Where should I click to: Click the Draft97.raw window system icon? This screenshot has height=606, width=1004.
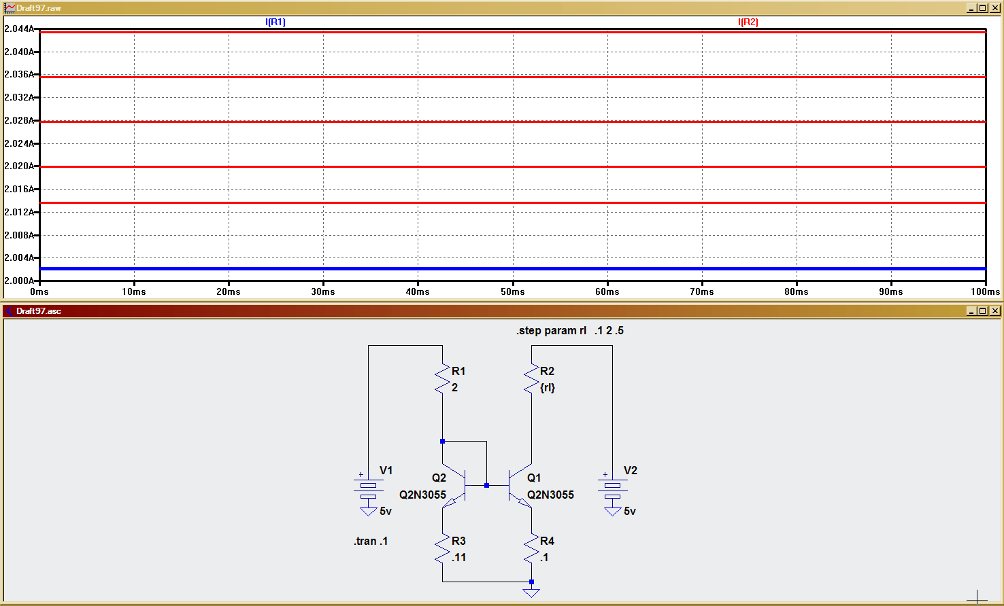(x=10, y=7)
